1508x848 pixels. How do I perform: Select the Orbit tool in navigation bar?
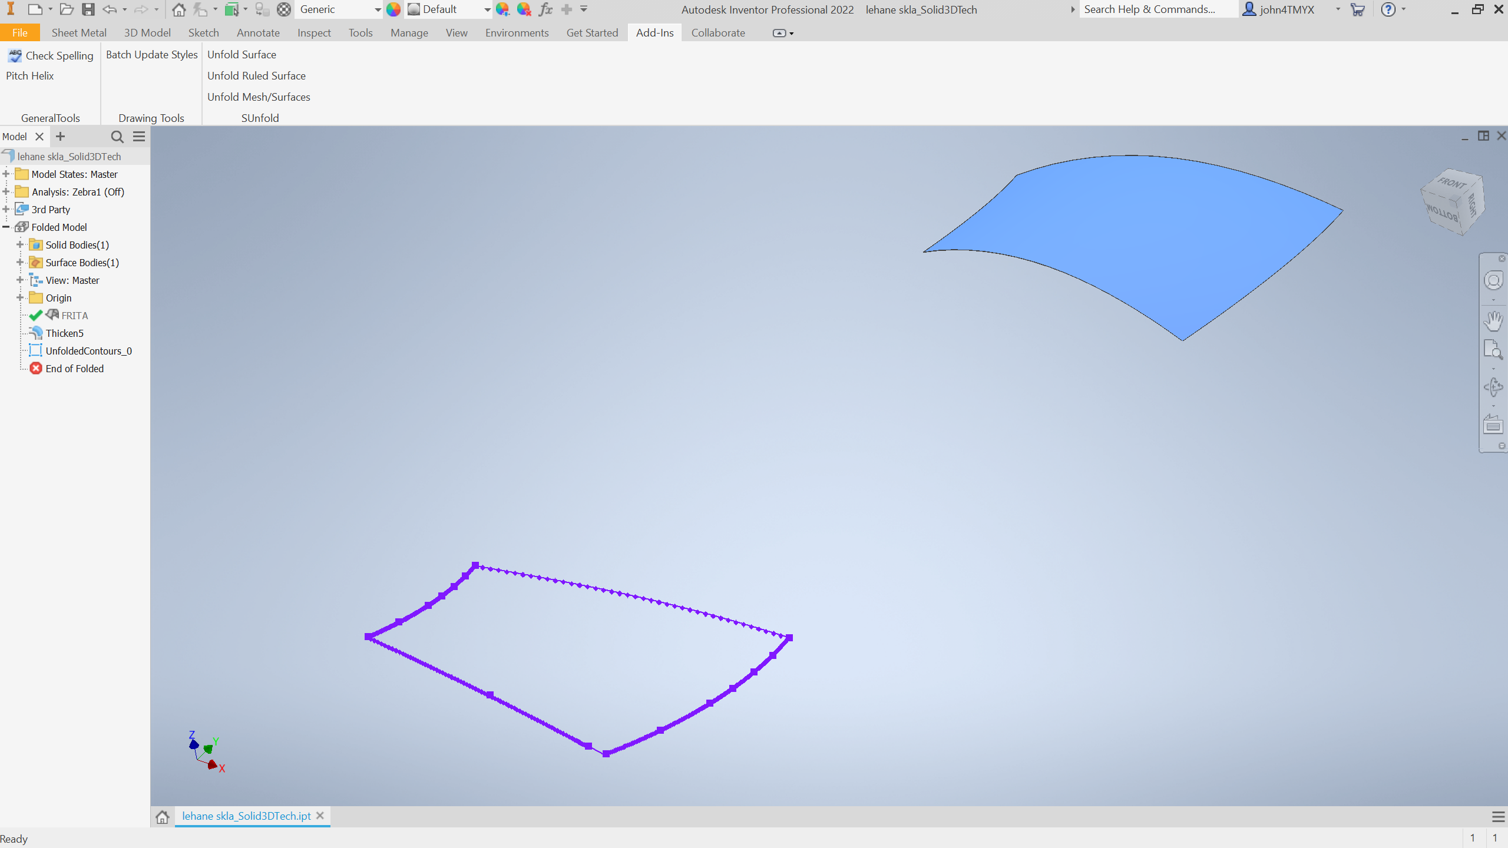click(1493, 387)
